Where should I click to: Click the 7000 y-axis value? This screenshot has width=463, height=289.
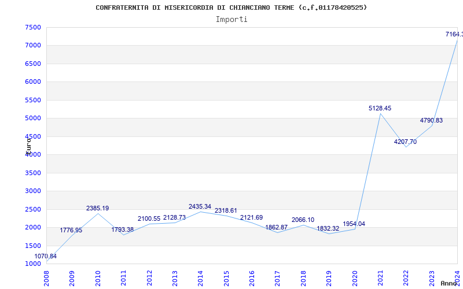[x=33, y=46]
